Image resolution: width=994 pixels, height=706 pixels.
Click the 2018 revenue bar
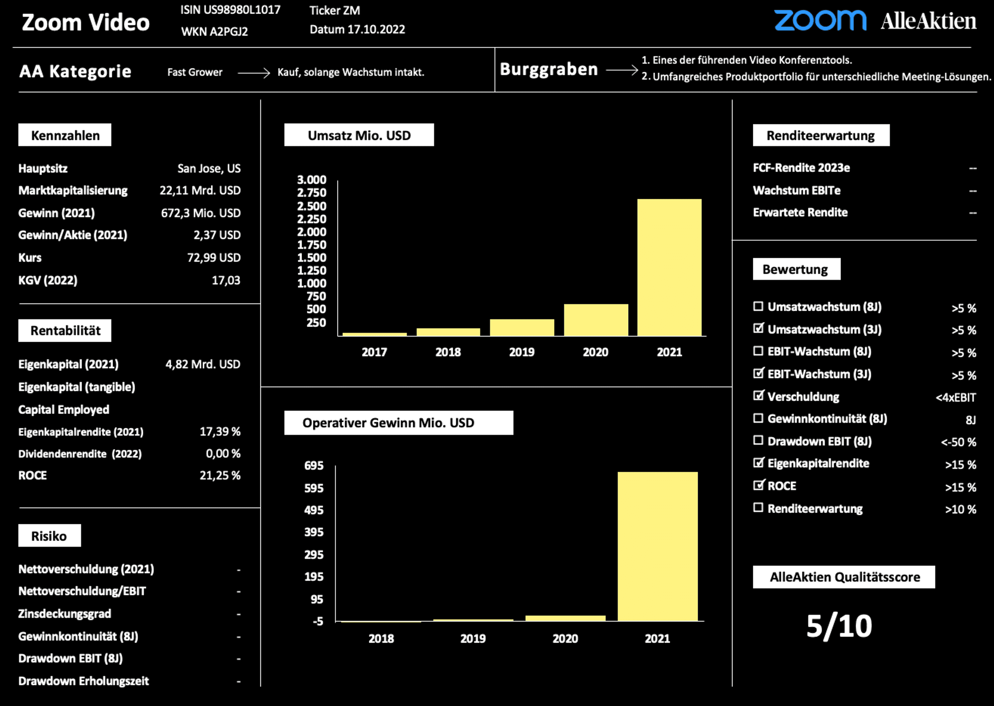tap(448, 332)
